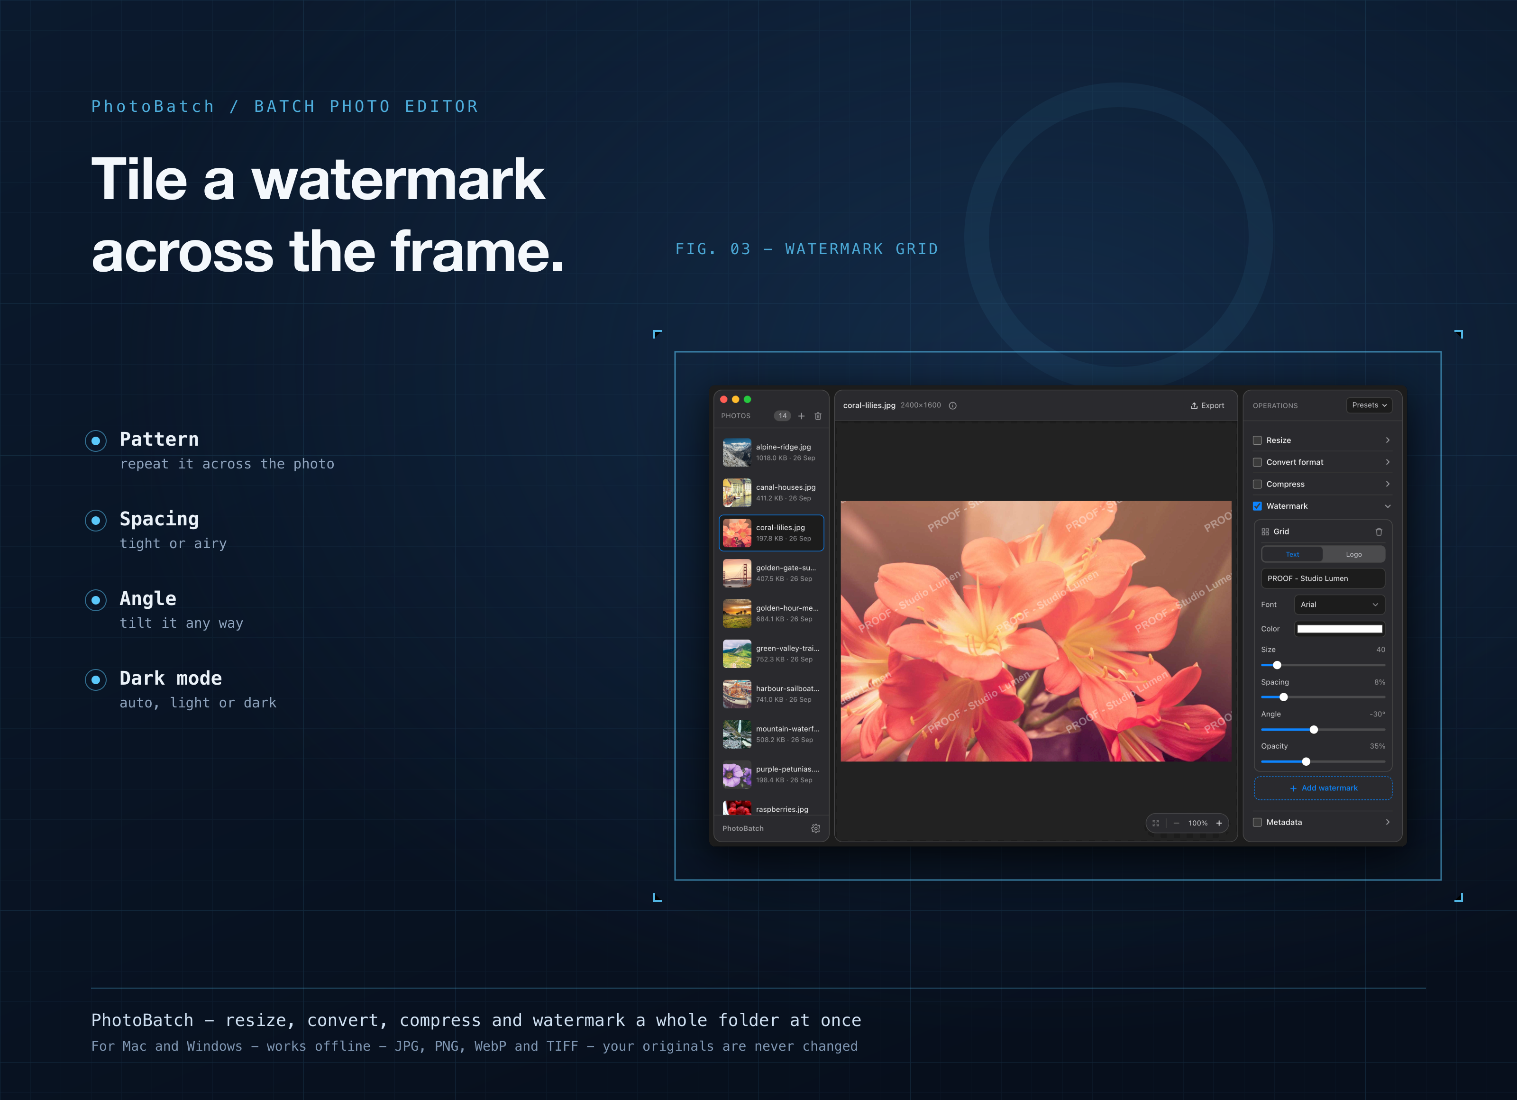Switch watermark type to Logo tab

1354,555
